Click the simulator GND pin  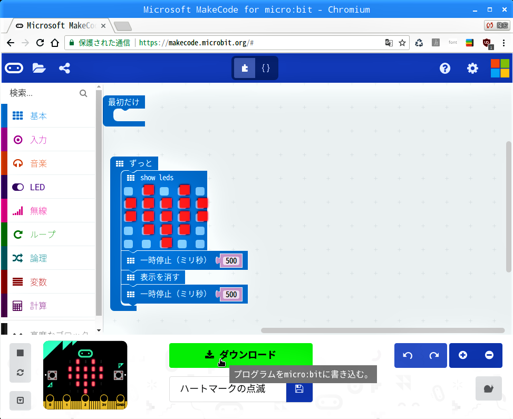tap(120, 402)
